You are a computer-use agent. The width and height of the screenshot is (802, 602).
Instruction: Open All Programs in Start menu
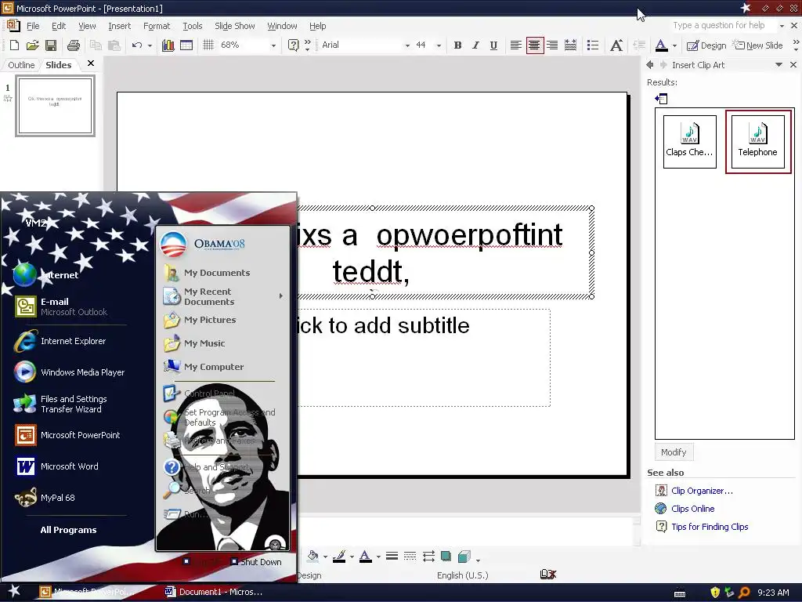[x=69, y=530]
